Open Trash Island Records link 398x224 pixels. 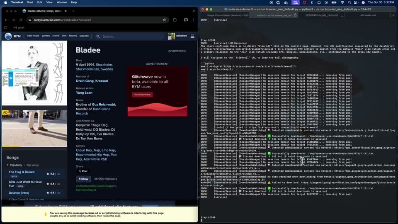(93, 111)
